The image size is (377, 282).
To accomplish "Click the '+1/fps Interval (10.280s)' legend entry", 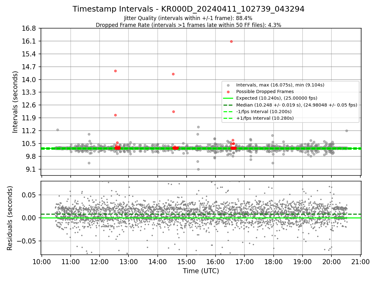I will [x=265, y=118].
